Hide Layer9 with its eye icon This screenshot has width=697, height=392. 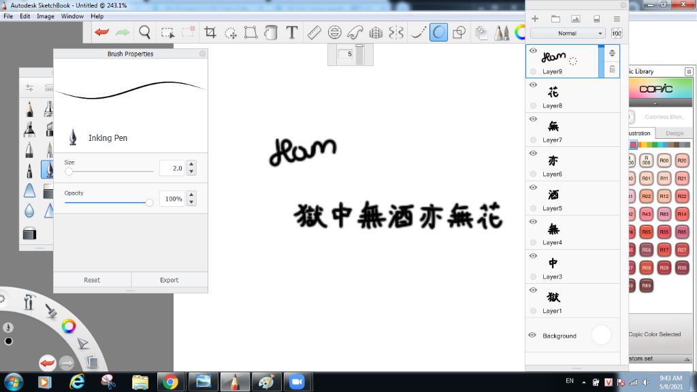click(x=533, y=50)
